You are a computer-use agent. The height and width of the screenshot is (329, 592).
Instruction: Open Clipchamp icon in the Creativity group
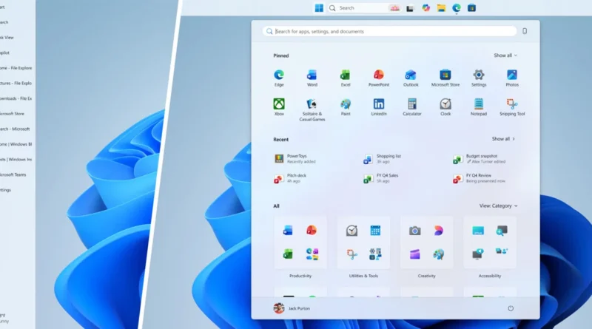(414, 254)
